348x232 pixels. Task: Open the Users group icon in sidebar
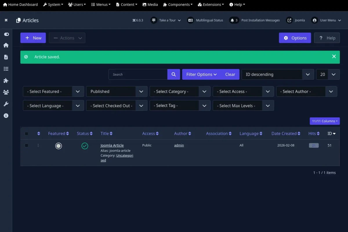click(x=6, y=92)
